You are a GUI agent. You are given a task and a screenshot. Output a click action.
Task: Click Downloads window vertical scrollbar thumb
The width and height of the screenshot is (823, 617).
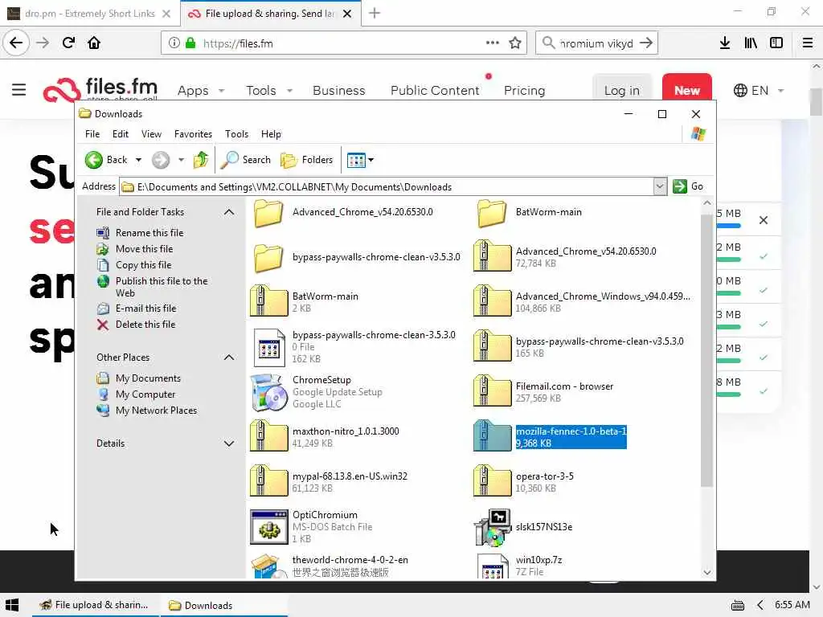707,350
